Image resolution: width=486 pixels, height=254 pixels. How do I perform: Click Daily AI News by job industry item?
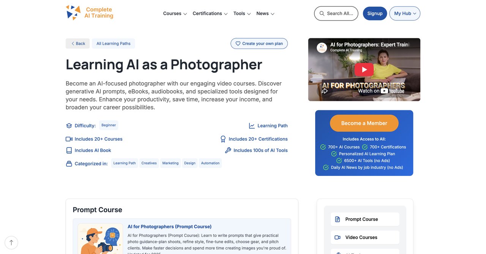coord(363,168)
